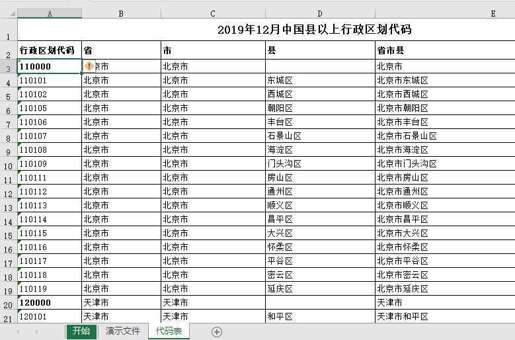
Task: Click county cell 密云区
Action: point(320,275)
